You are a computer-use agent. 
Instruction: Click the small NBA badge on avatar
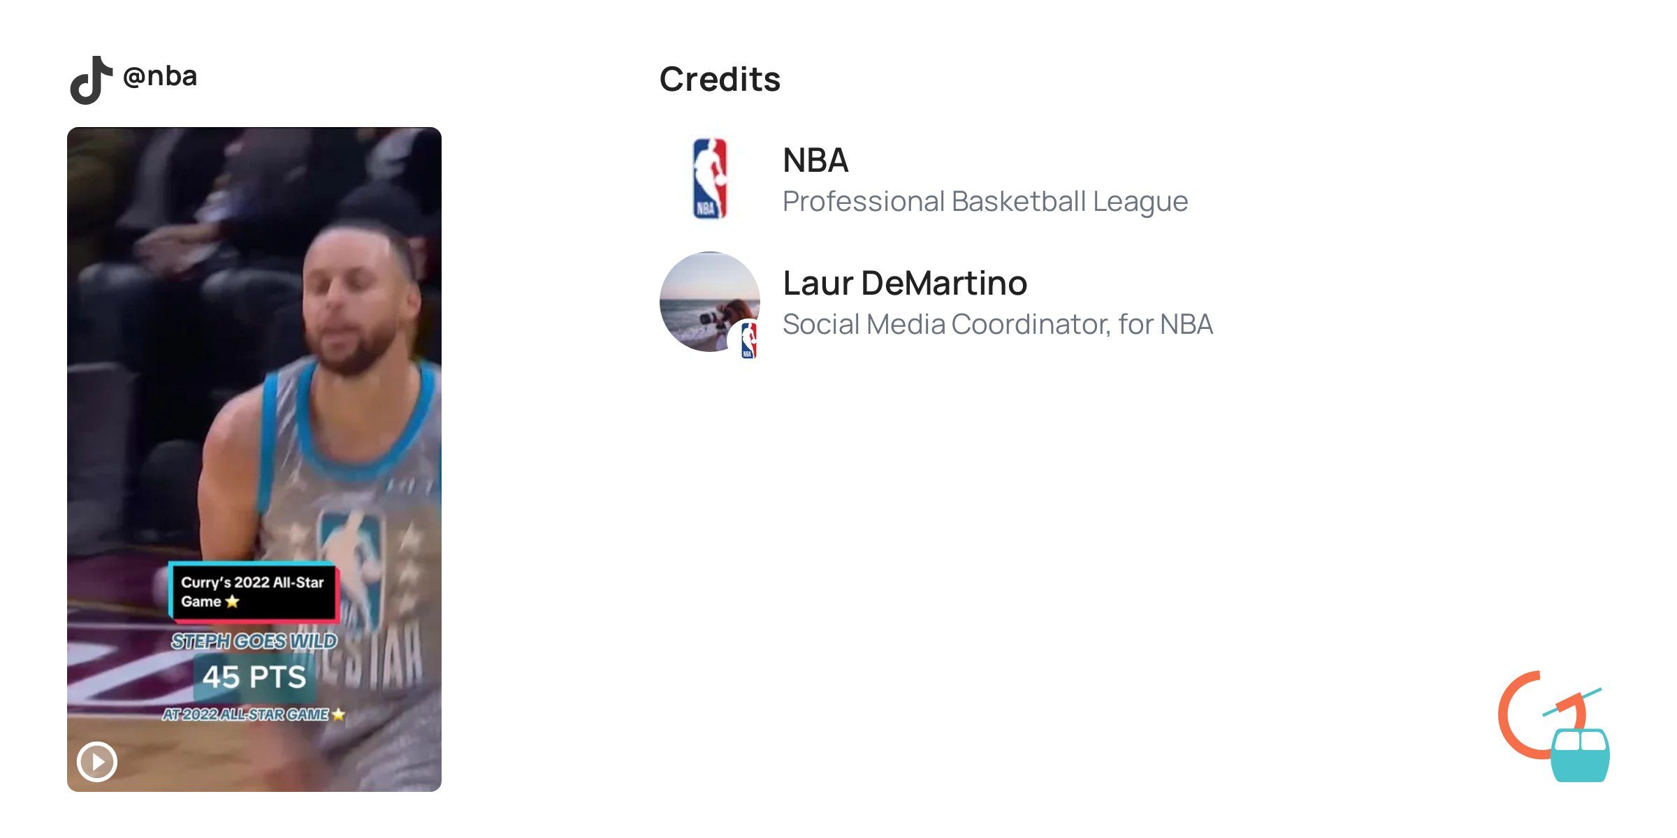pyautogui.click(x=748, y=340)
